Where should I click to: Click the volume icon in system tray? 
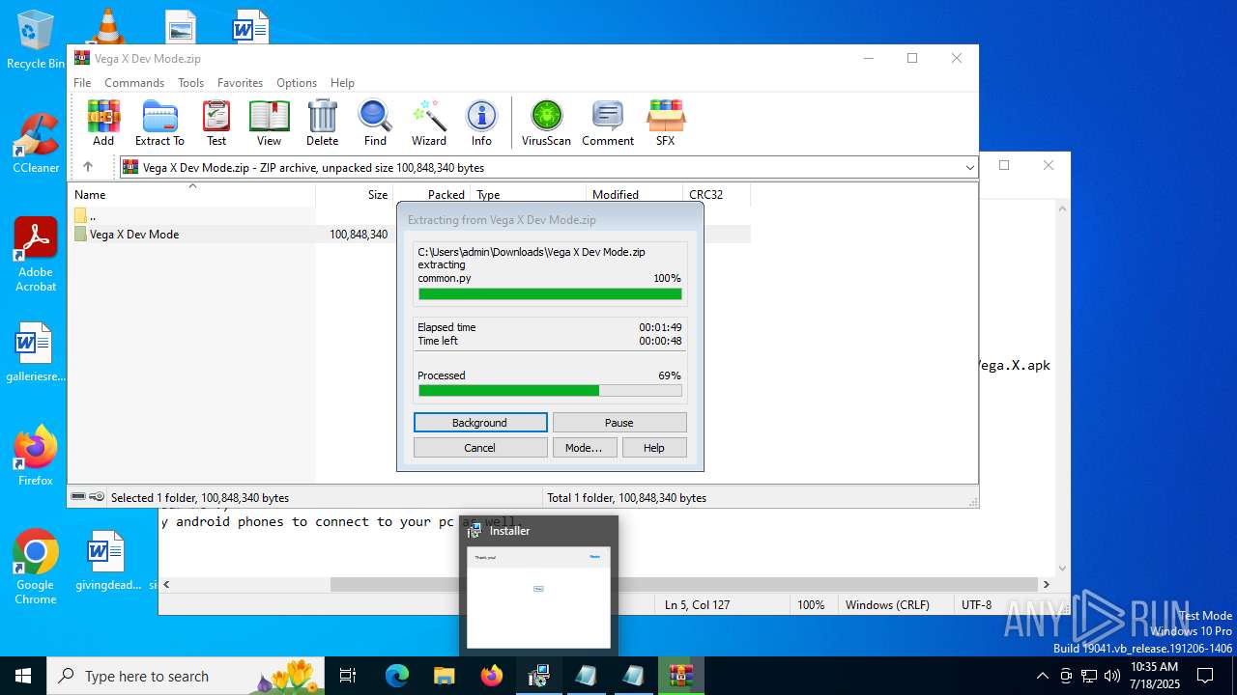tap(1112, 676)
